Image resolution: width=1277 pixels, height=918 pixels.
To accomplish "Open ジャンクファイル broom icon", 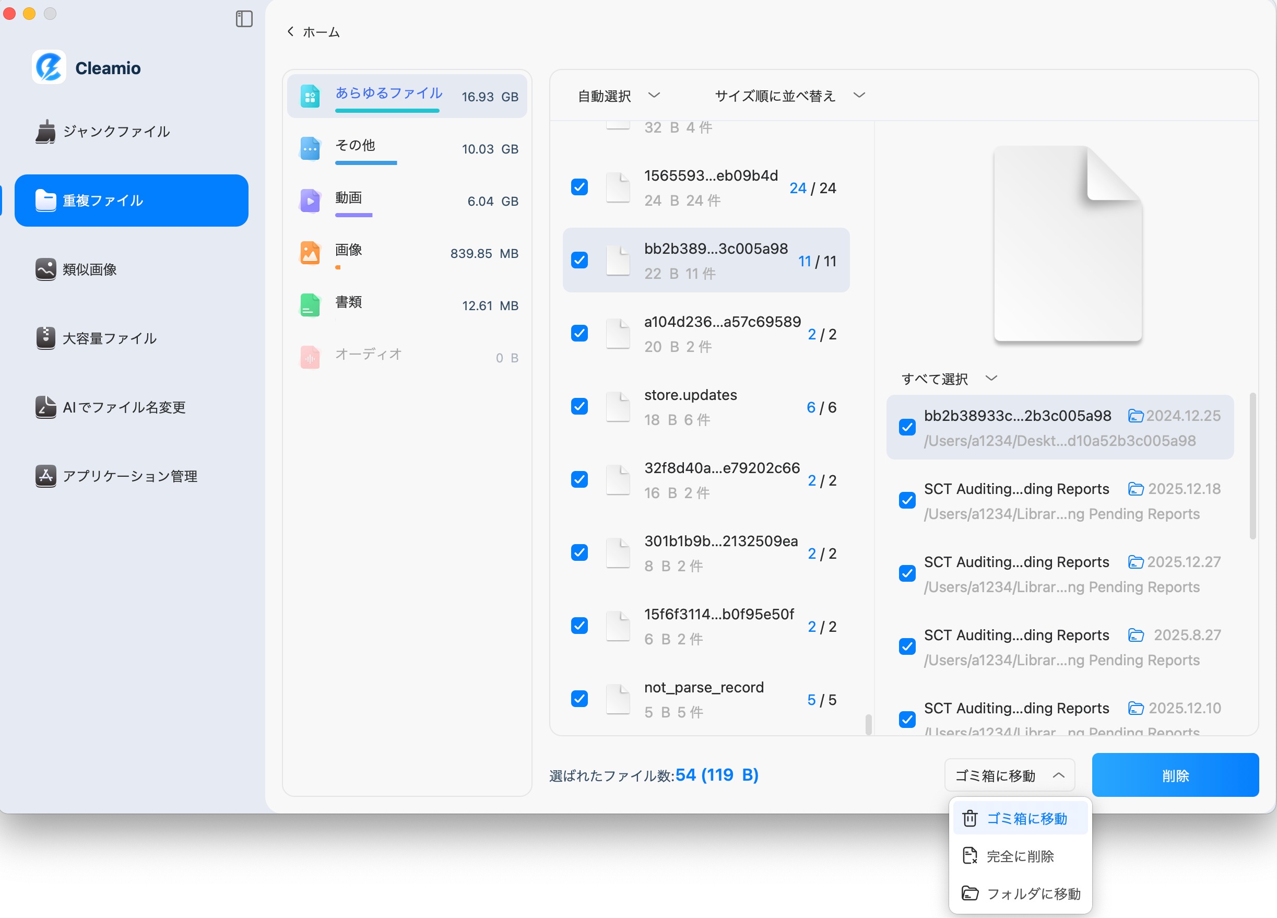I will point(45,131).
